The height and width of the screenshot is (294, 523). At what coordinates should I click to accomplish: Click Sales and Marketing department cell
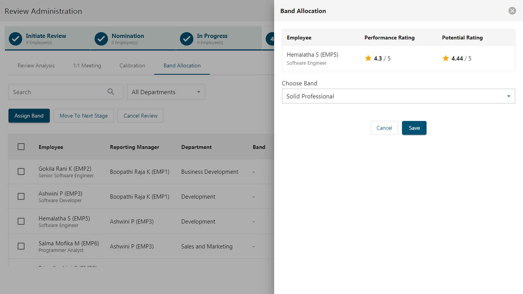(207, 247)
